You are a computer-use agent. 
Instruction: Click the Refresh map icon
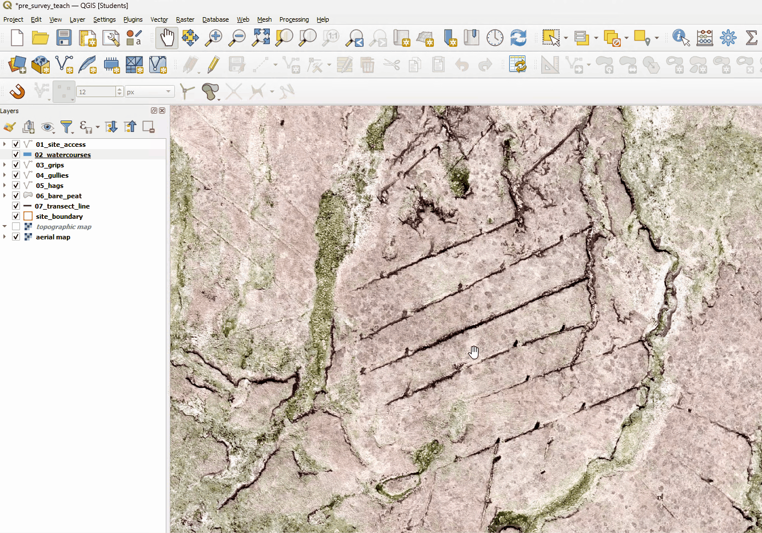pyautogui.click(x=518, y=38)
